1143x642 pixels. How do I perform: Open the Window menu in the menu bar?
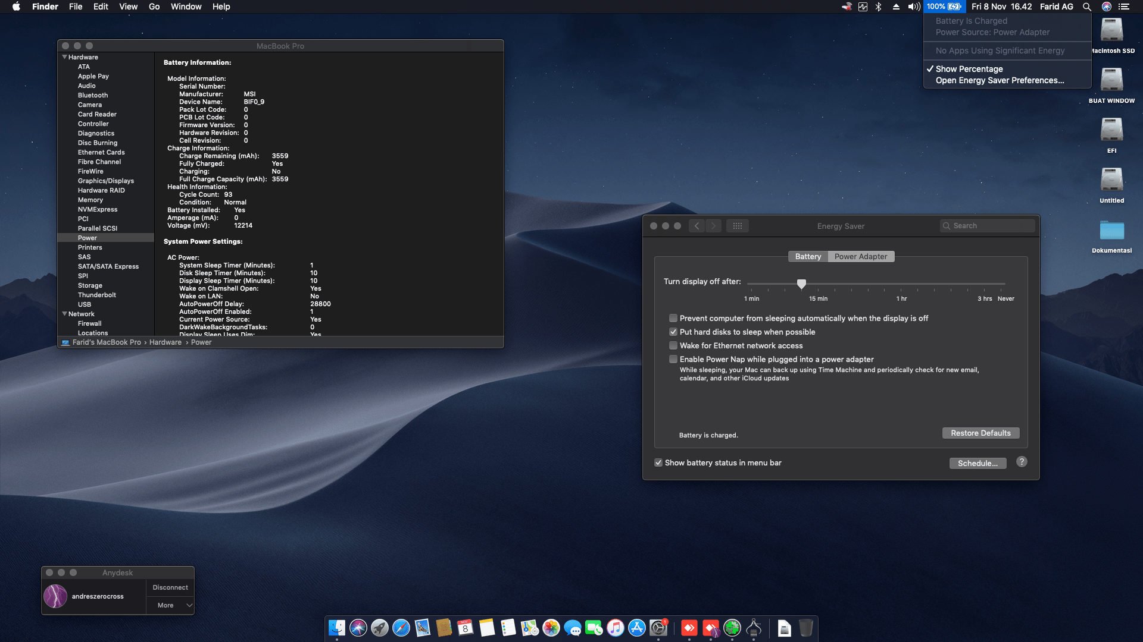pos(186,7)
